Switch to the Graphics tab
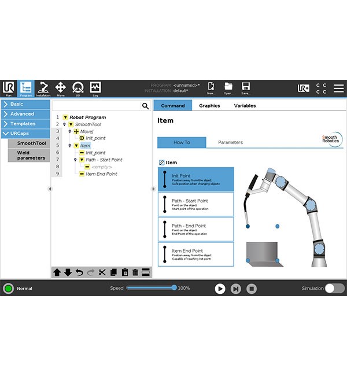This screenshot has width=347, height=376. click(x=209, y=105)
